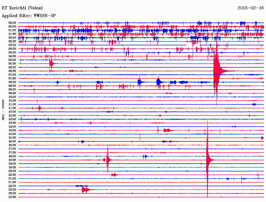Click the station title 'HT Xorichti (Volos)'
Screen dimensions: 266x202
click(22, 8)
